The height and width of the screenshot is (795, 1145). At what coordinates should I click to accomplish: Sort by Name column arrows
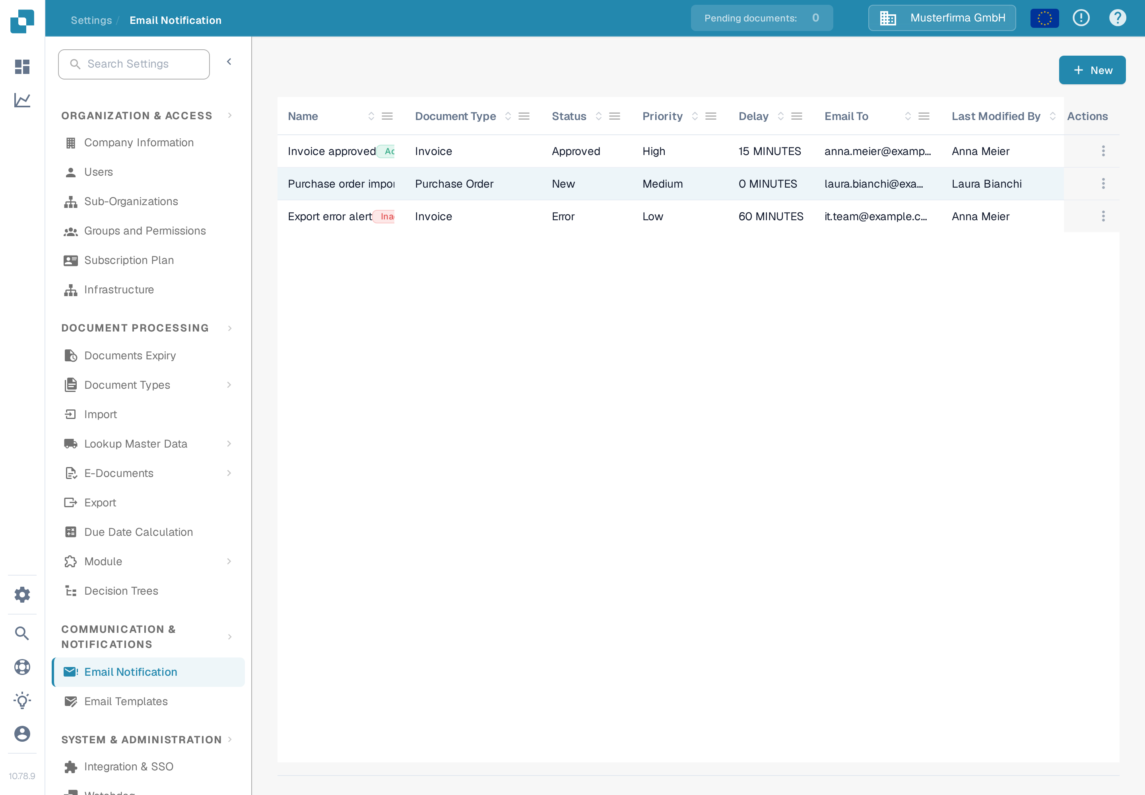(x=371, y=116)
